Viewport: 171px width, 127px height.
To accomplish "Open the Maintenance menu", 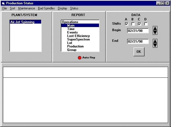I will [26, 8].
